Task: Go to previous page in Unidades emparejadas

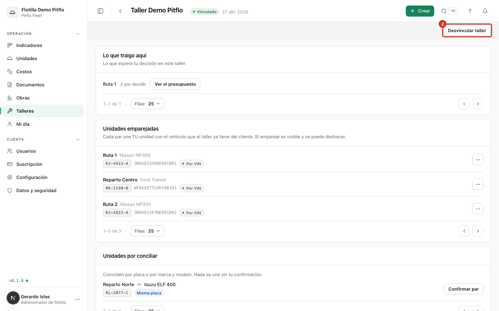Action: [x=464, y=231]
